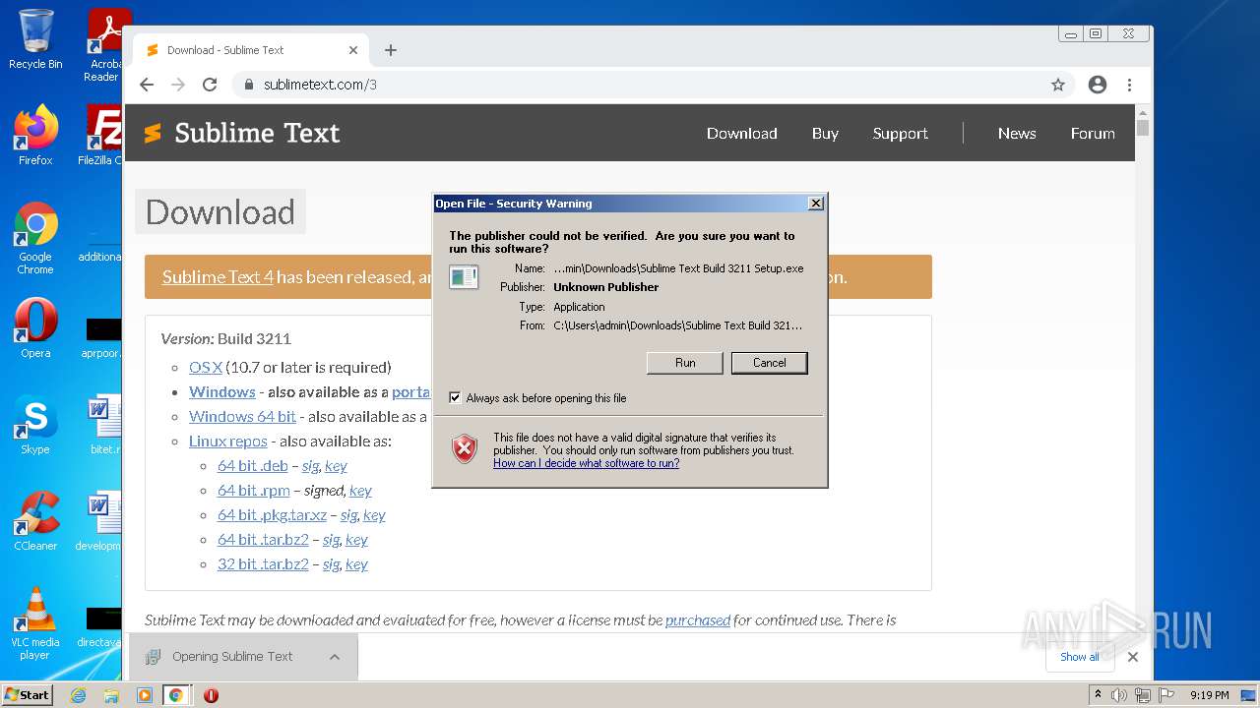Reload the Sublime Text page
The width and height of the screenshot is (1260, 708).
coord(210,85)
